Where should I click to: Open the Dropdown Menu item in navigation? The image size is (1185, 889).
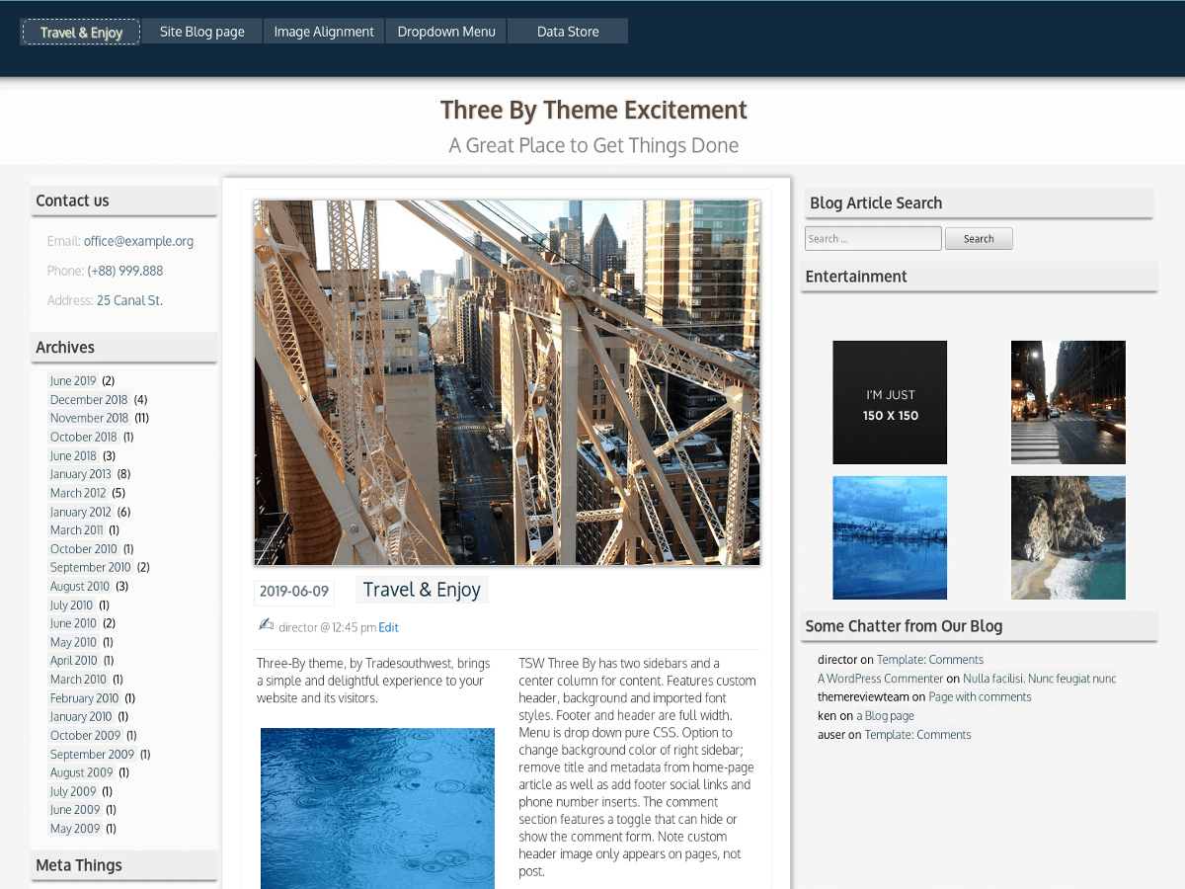pyautogui.click(x=446, y=32)
